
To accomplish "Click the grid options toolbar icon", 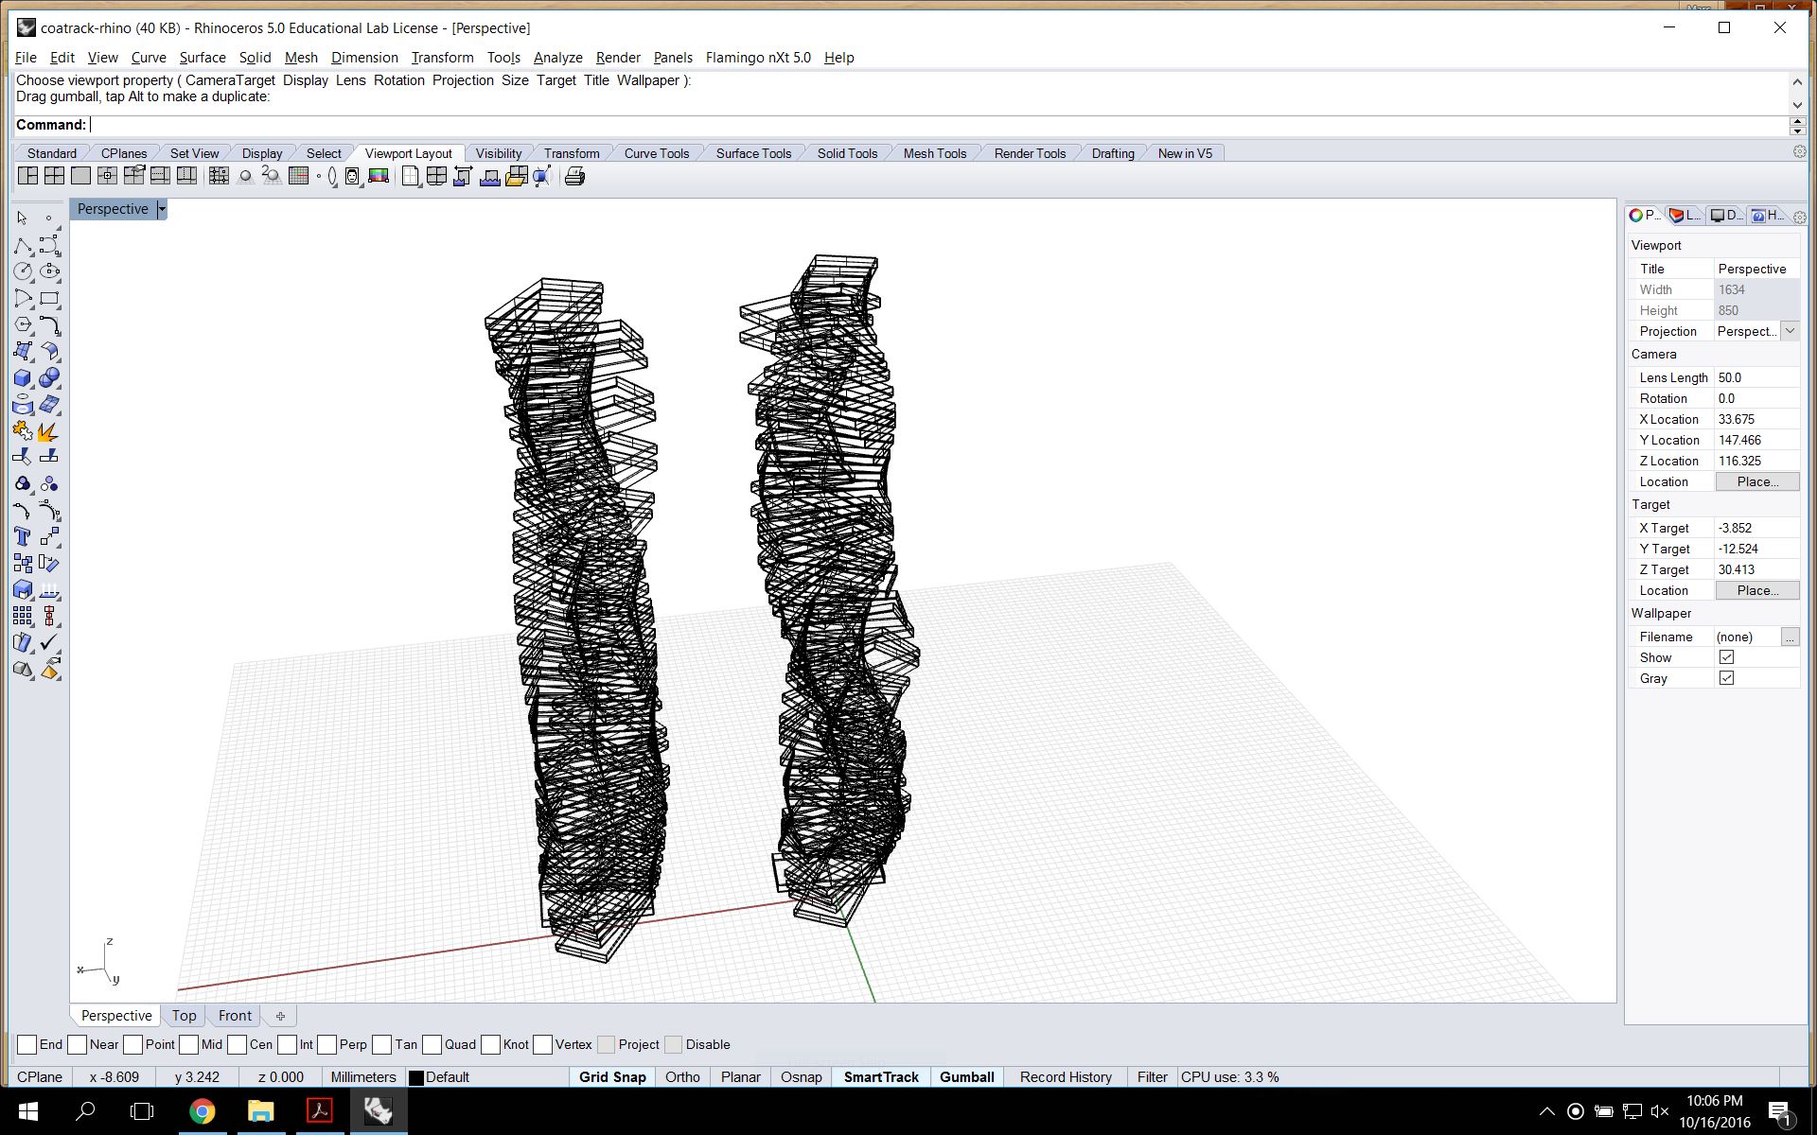I will (299, 176).
